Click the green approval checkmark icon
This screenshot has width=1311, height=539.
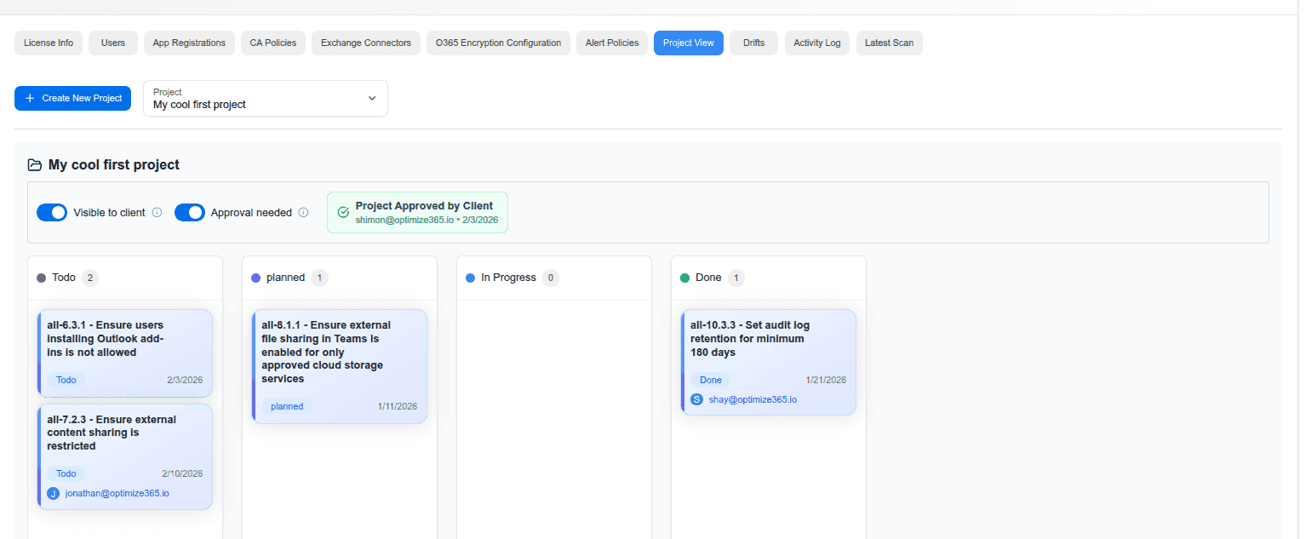click(x=343, y=212)
